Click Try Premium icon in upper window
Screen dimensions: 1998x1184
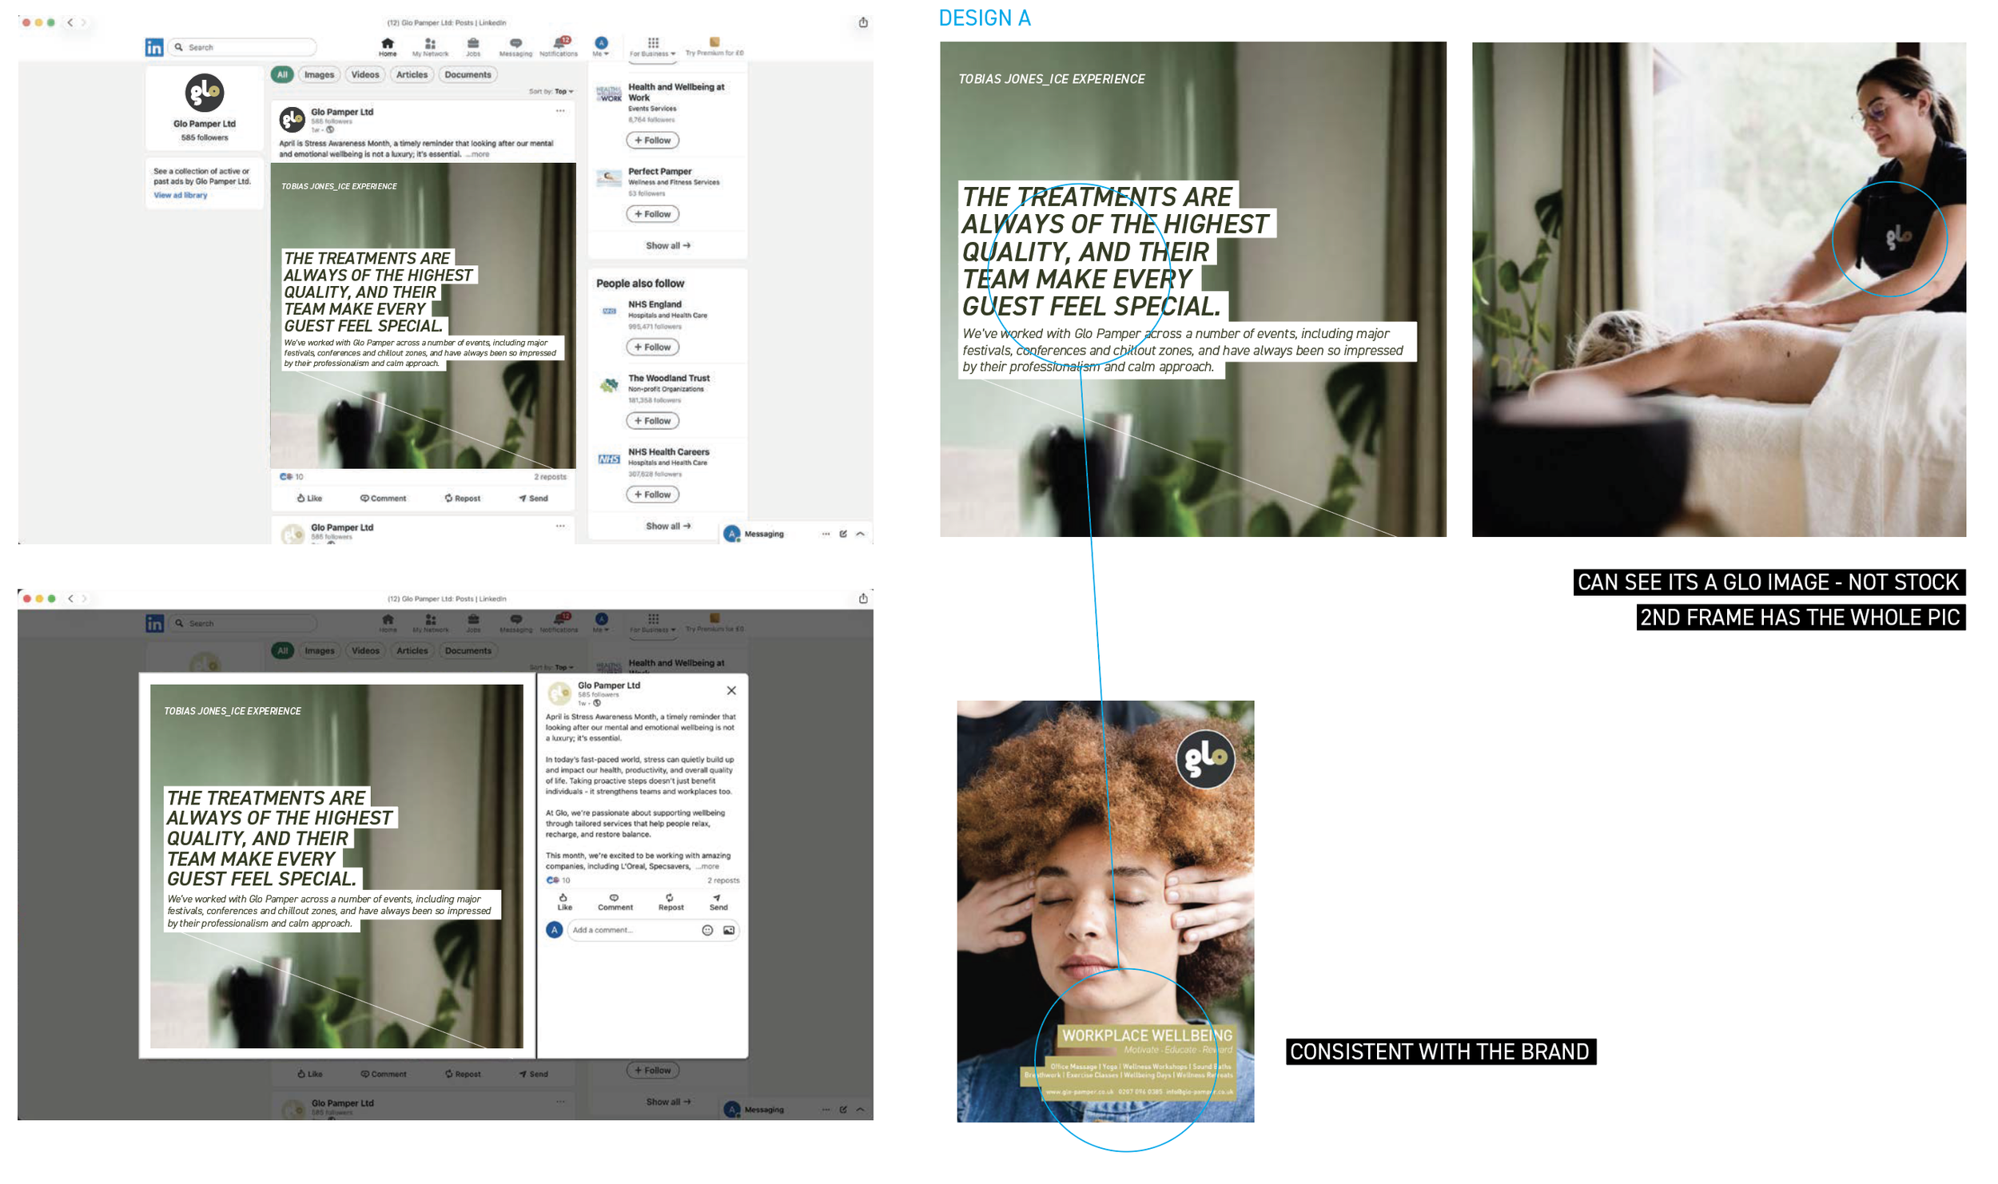[x=714, y=46]
